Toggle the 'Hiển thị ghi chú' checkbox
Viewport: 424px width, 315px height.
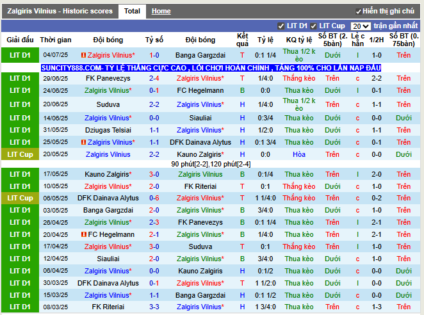pyautogui.click(x=358, y=12)
